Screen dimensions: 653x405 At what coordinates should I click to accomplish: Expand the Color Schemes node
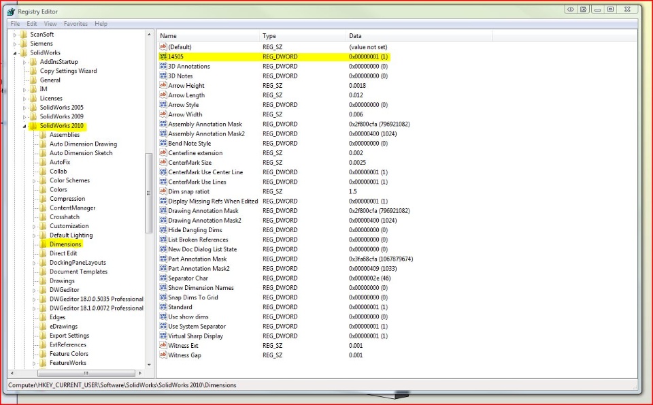click(34, 181)
